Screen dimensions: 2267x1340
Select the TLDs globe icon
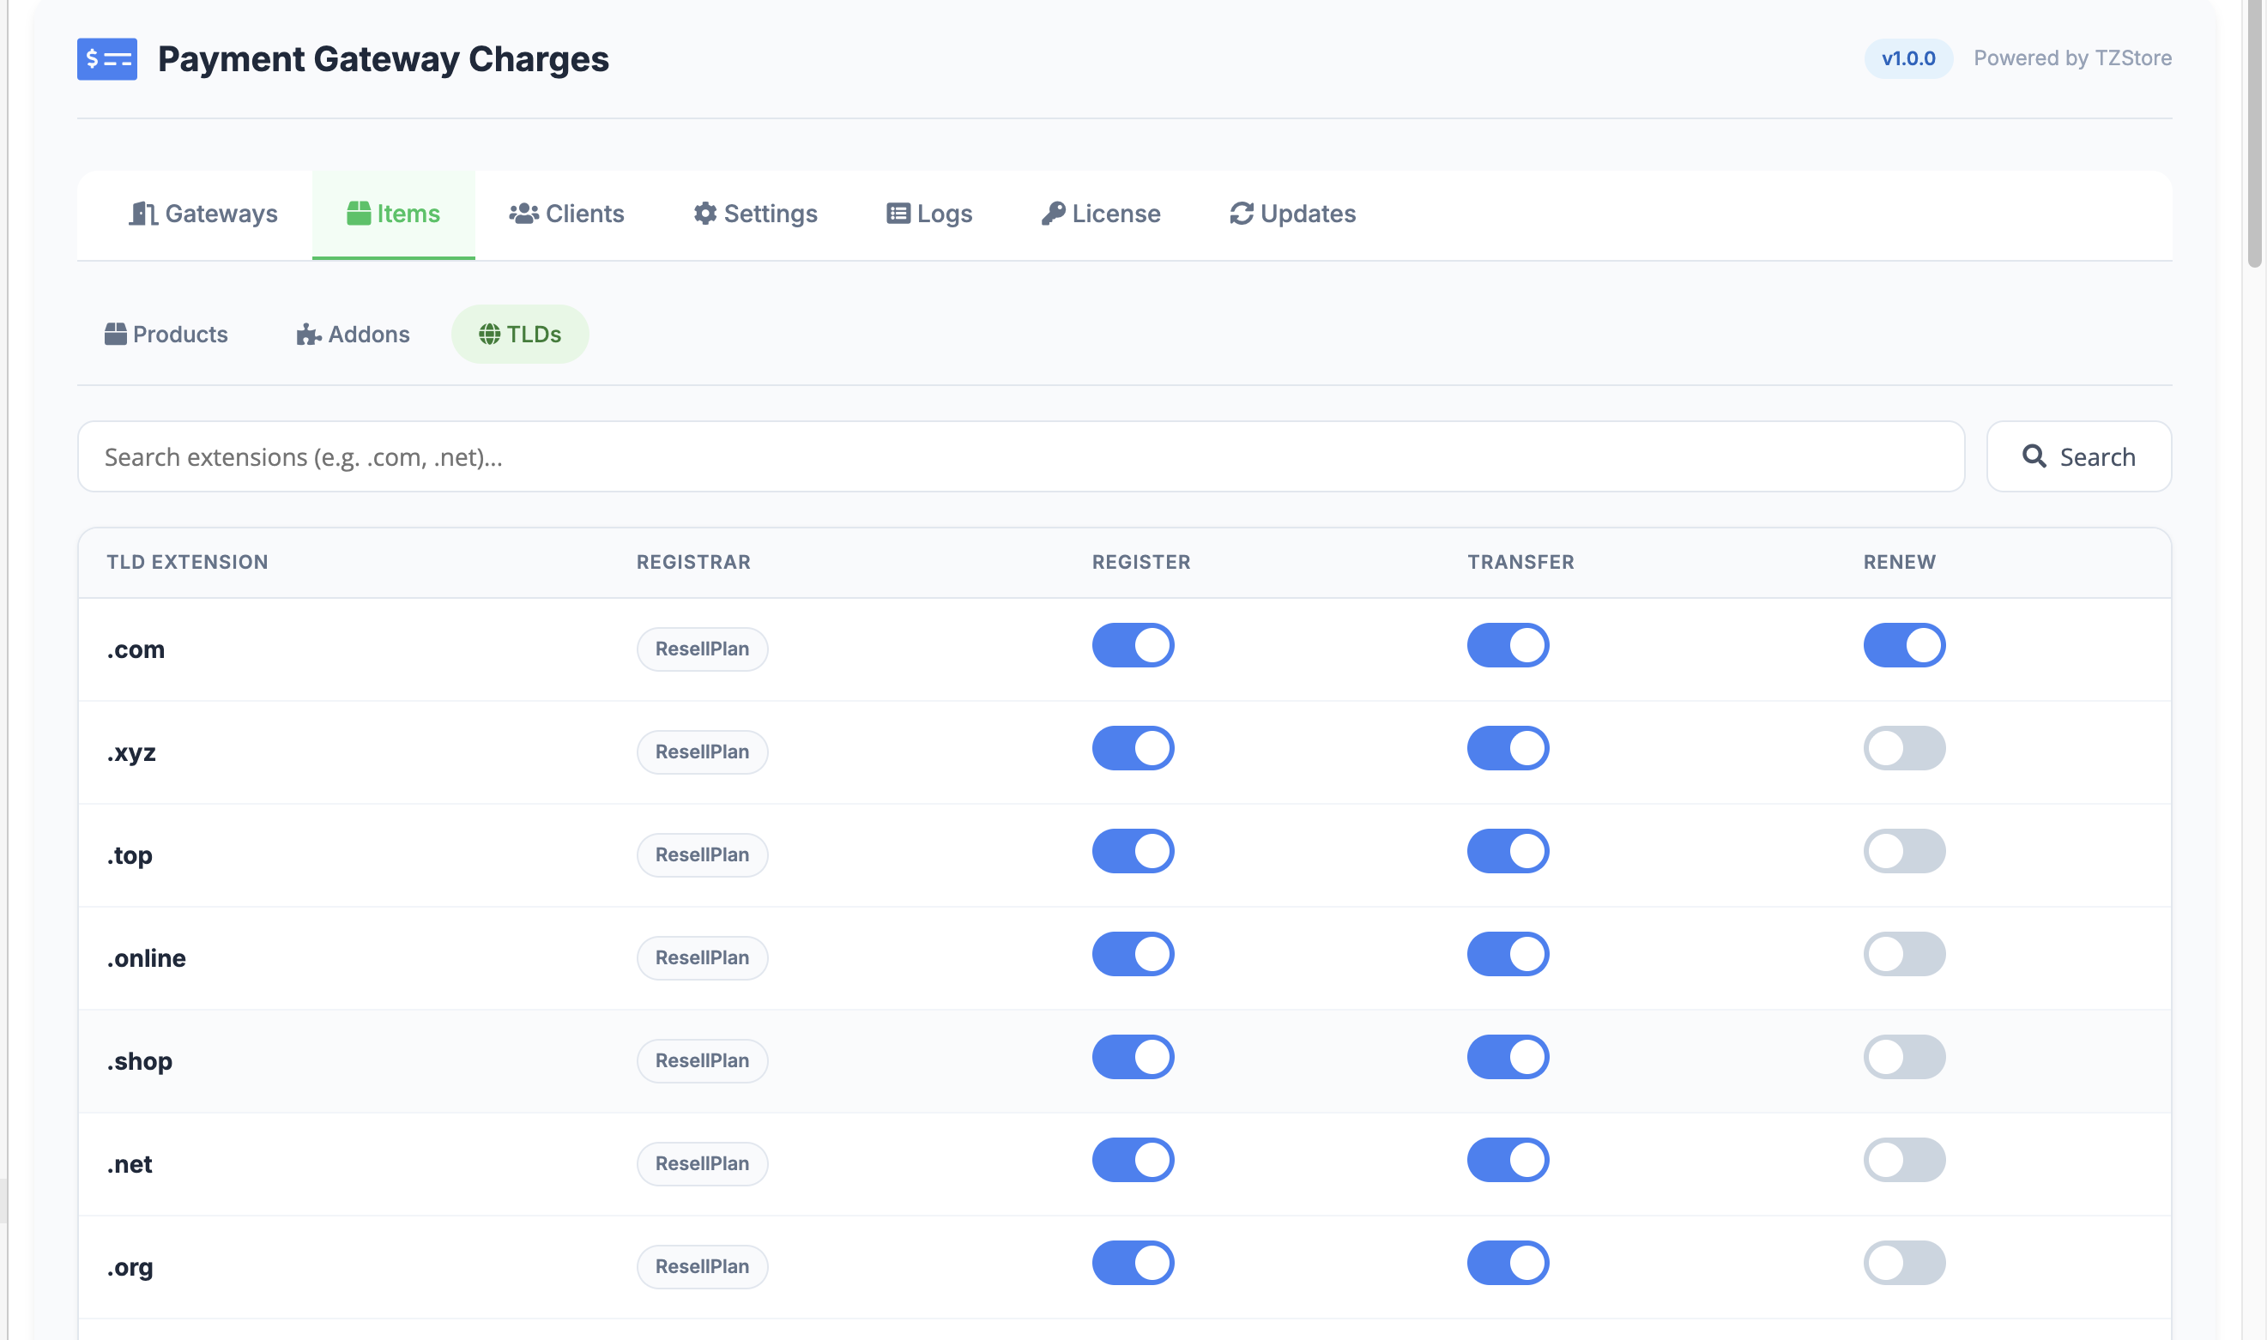[x=491, y=333]
